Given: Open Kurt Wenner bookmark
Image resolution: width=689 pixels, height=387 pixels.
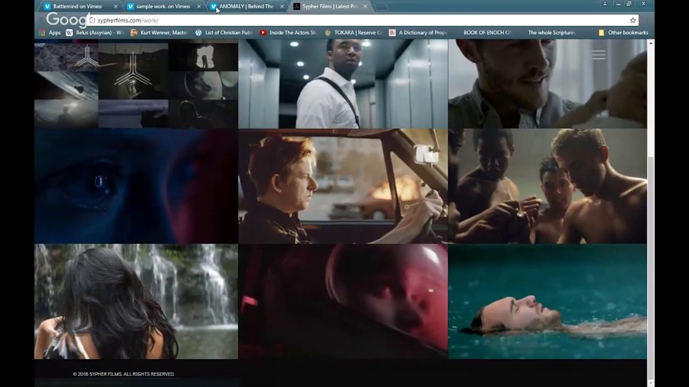Looking at the screenshot, I should point(159,33).
